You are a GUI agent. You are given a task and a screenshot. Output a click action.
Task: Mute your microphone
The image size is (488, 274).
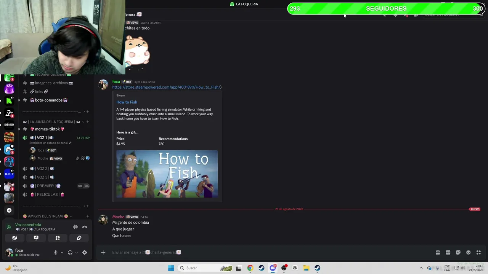click(56, 252)
